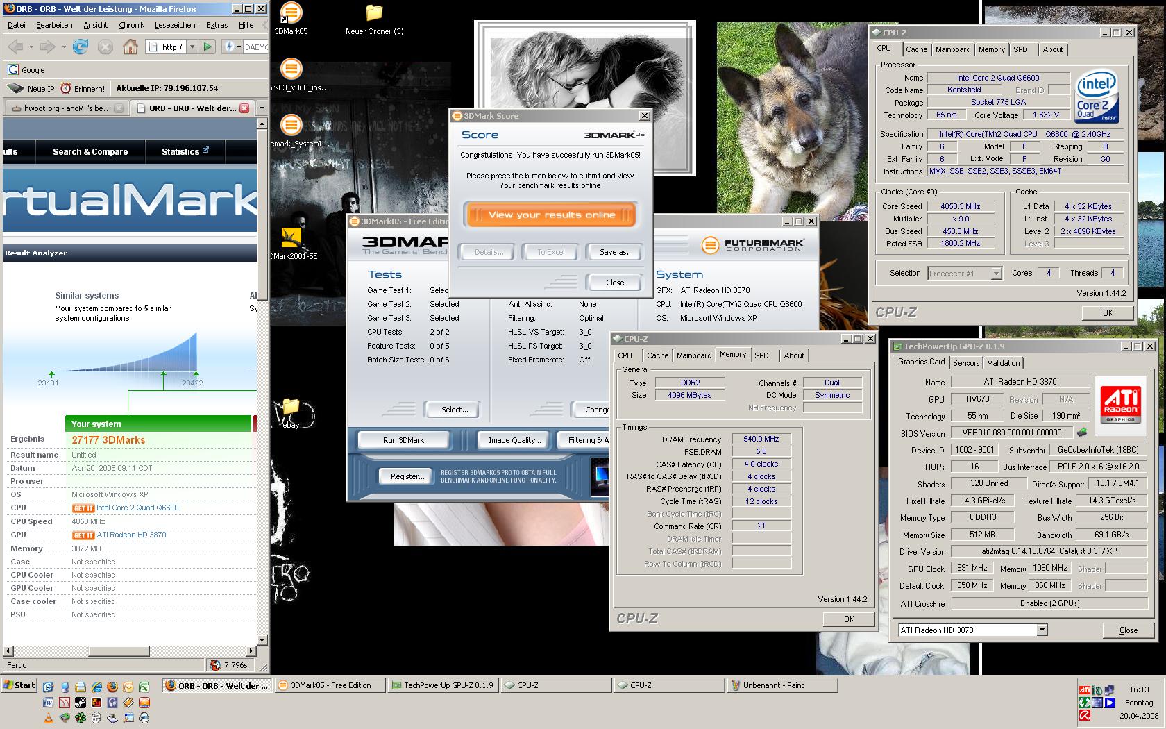Open the Lesezeichen menu in Firefox
The width and height of the screenshot is (1166, 729).
[x=175, y=25]
